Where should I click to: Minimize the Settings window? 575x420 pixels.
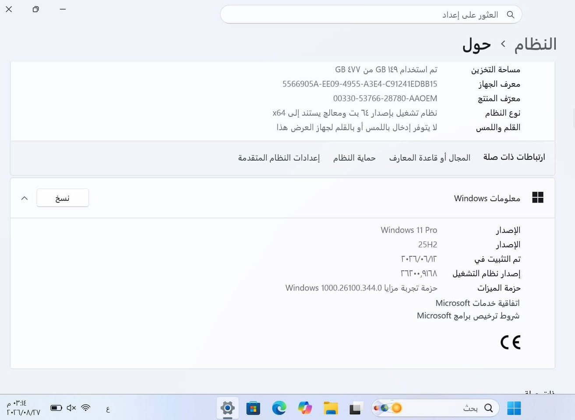pos(63,9)
